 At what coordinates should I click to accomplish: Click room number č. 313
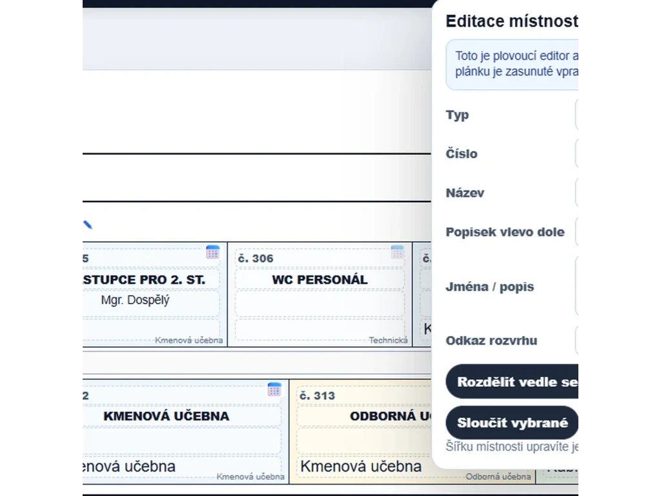tap(317, 396)
